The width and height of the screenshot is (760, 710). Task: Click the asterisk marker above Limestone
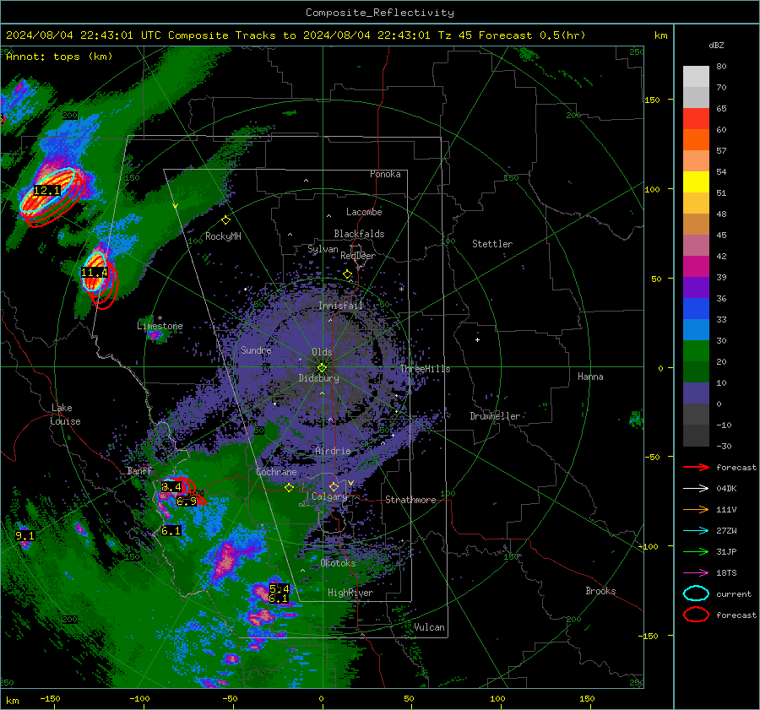point(160,319)
